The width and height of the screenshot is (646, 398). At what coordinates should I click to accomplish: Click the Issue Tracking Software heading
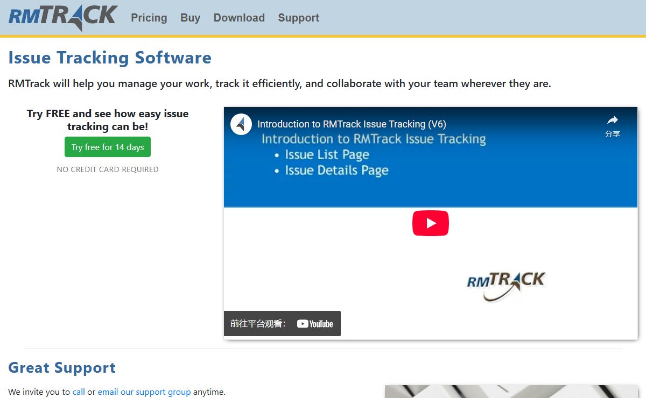point(110,58)
